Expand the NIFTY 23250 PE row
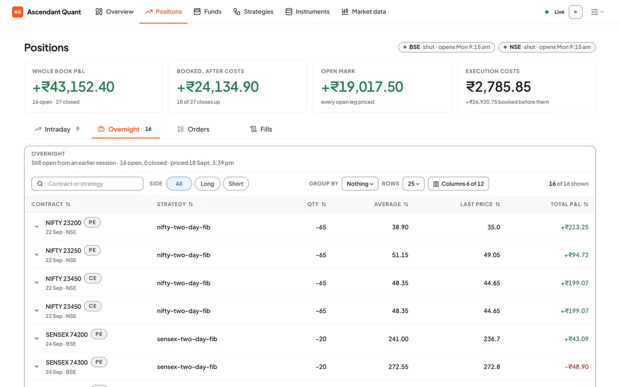620x387 pixels. click(x=37, y=255)
